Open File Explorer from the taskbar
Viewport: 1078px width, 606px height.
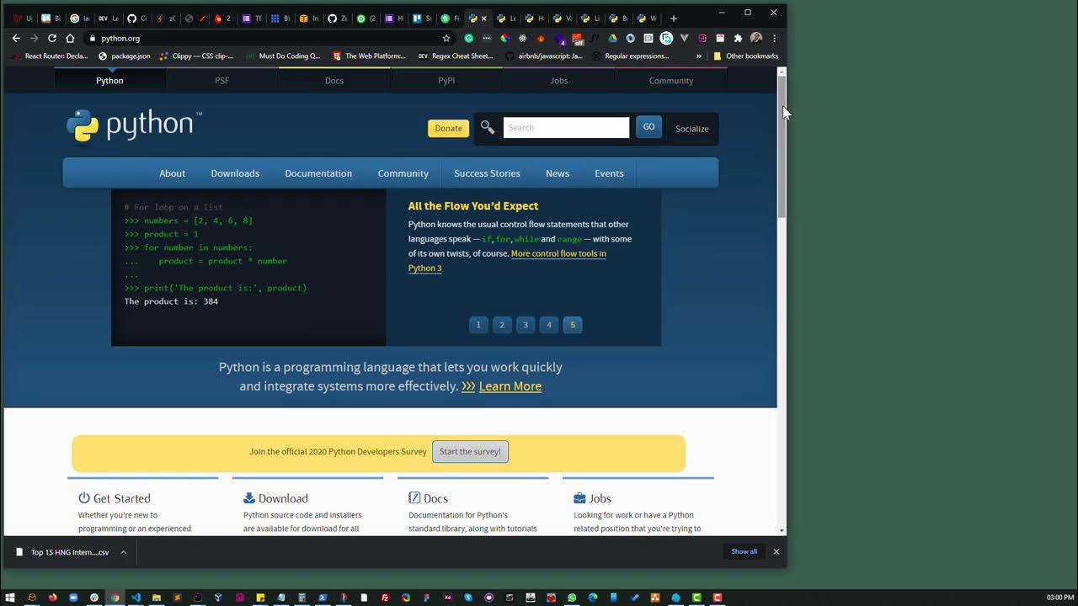click(157, 598)
